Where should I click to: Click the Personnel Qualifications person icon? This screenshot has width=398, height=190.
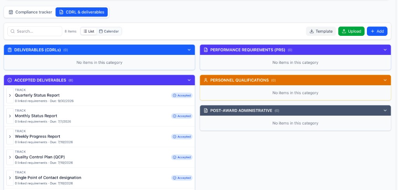206,80
